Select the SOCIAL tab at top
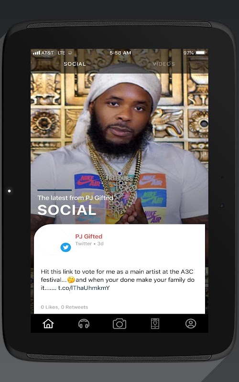This screenshot has width=239, height=382. coord(75,64)
